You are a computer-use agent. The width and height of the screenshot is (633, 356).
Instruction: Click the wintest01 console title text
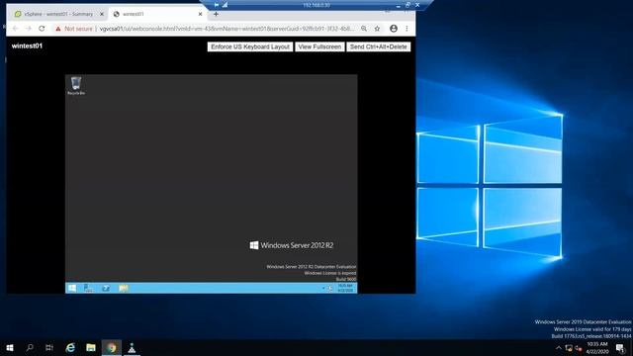[x=27, y=46]
